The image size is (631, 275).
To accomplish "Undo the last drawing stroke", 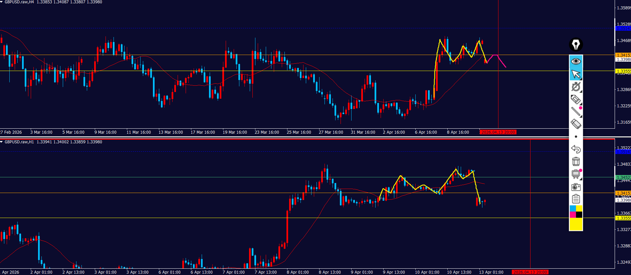I will point(576,149).
